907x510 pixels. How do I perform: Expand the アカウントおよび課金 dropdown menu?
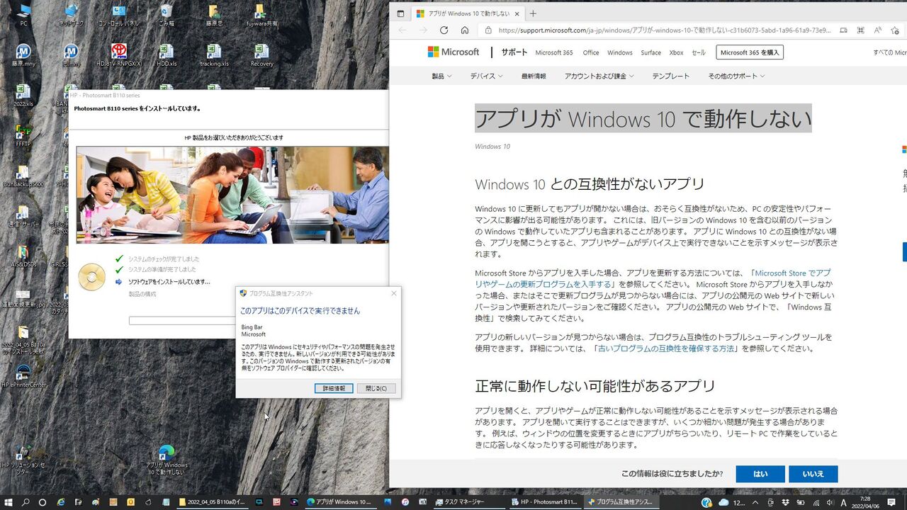pos(599,76)
